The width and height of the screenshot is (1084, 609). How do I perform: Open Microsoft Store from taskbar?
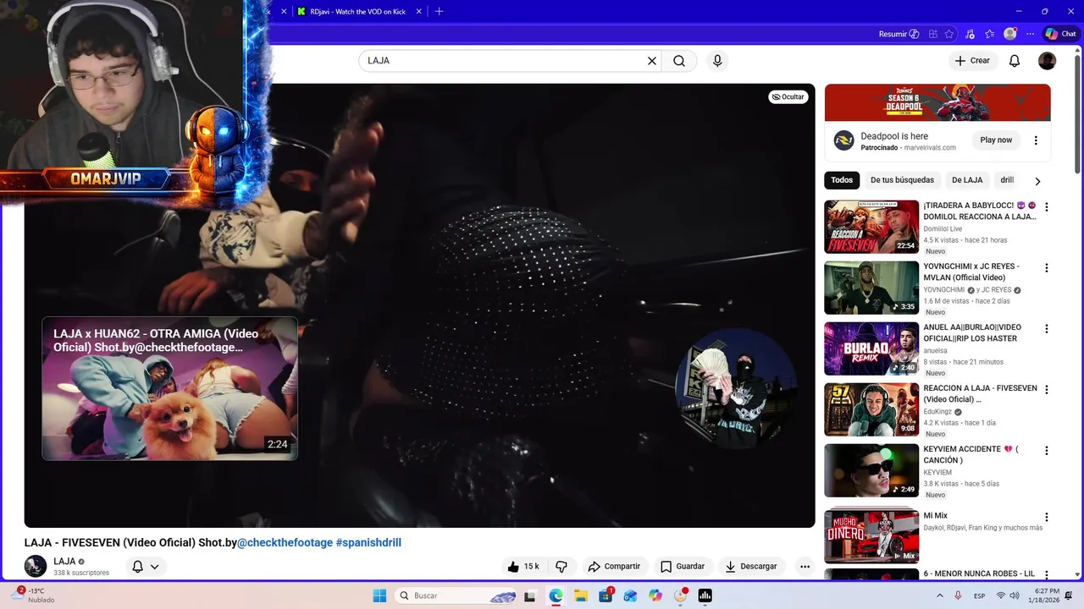[606, 595]
